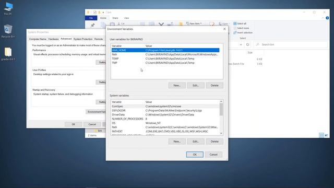Click the Refresh icon beside the address bar
This screenshot has width=334, height=188.
[x=247, y=44]
